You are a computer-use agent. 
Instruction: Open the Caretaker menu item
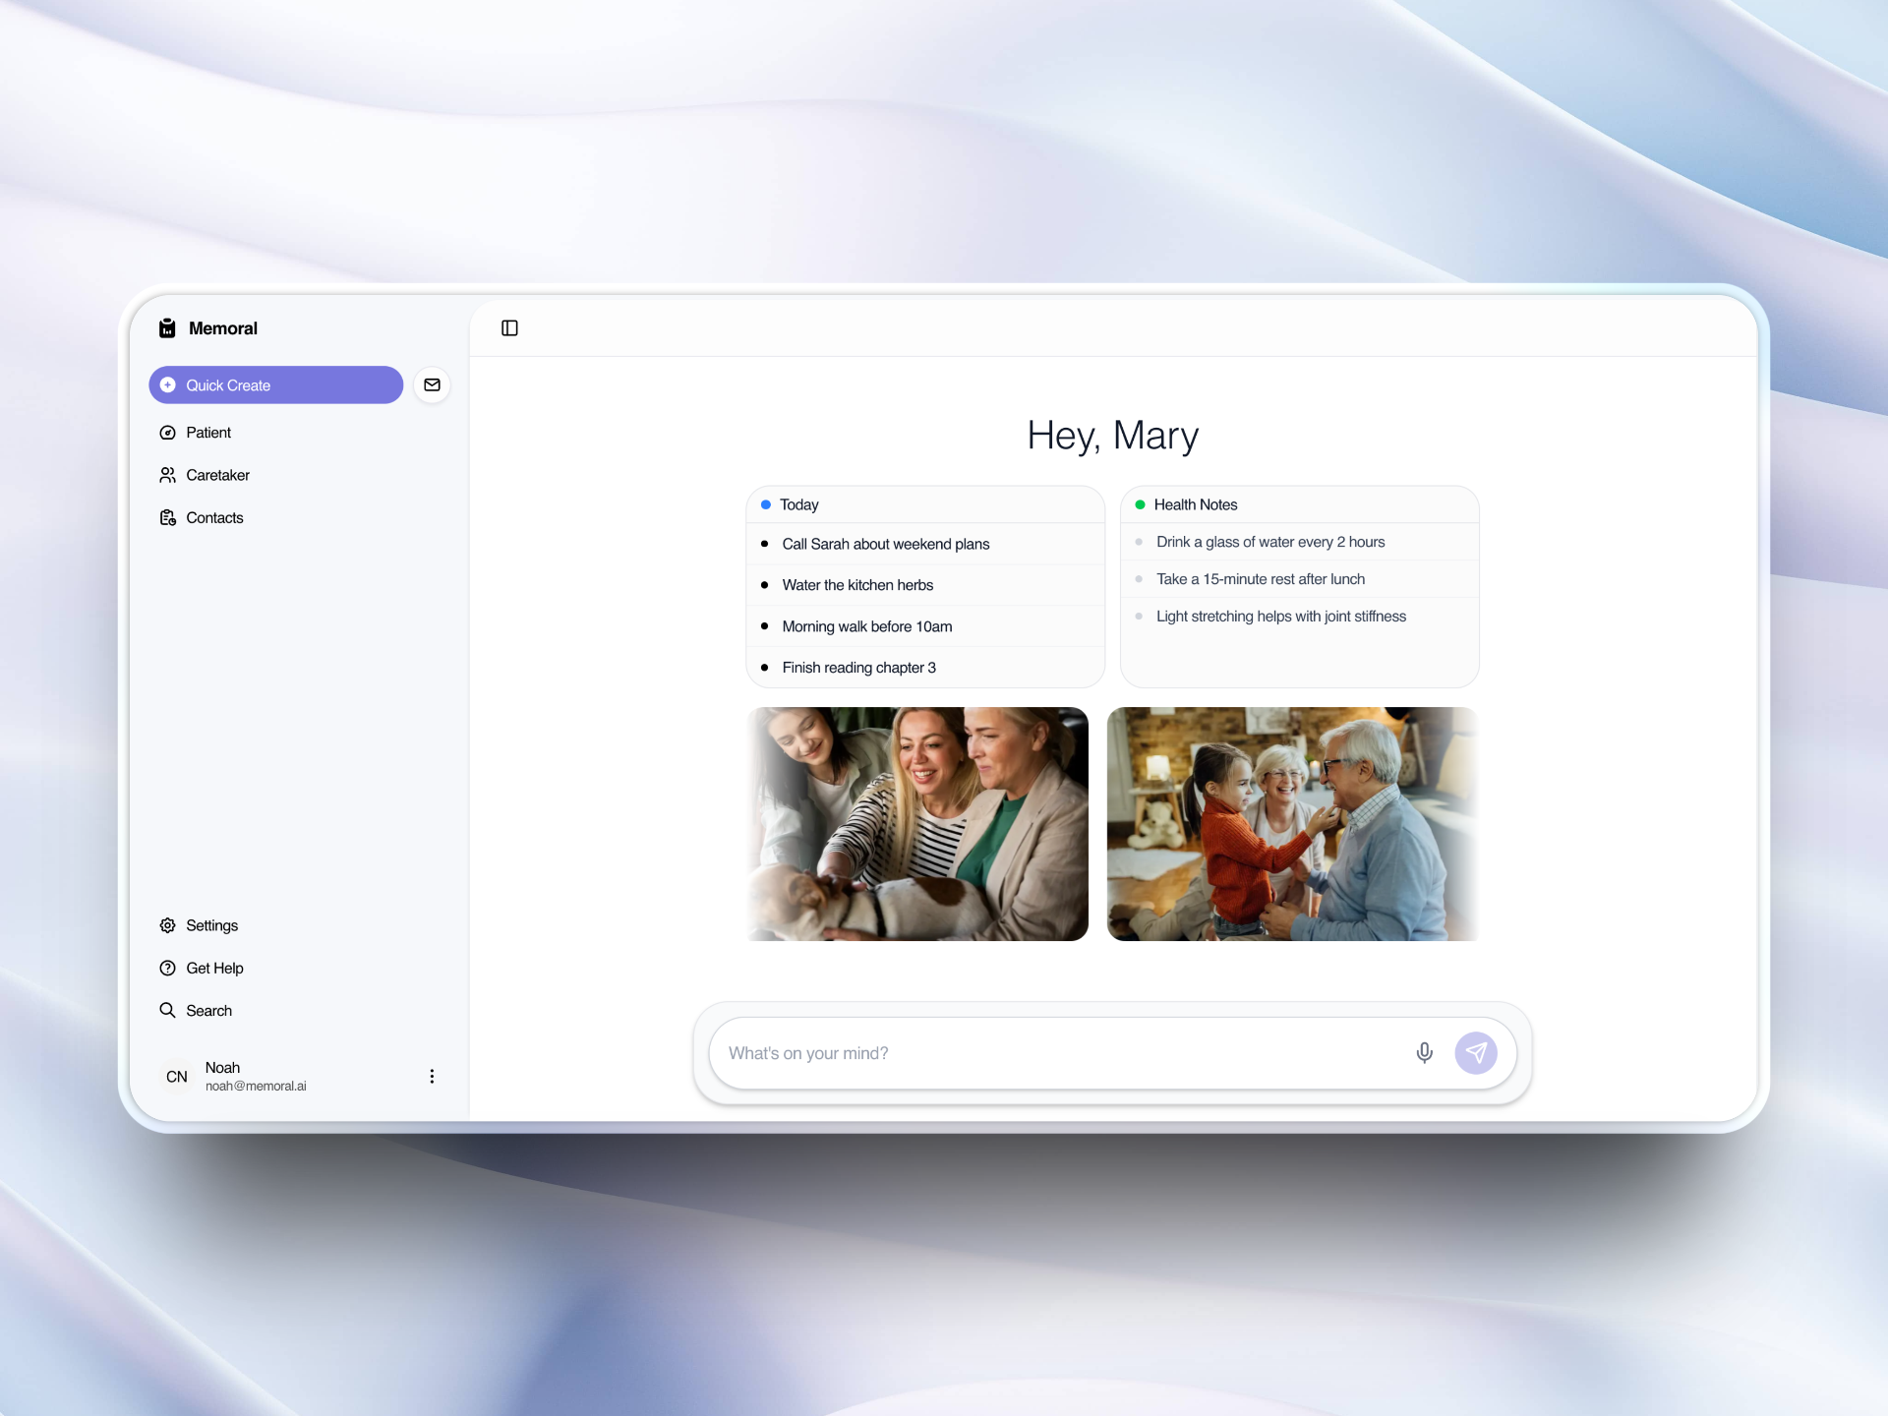tap(216, 475)
